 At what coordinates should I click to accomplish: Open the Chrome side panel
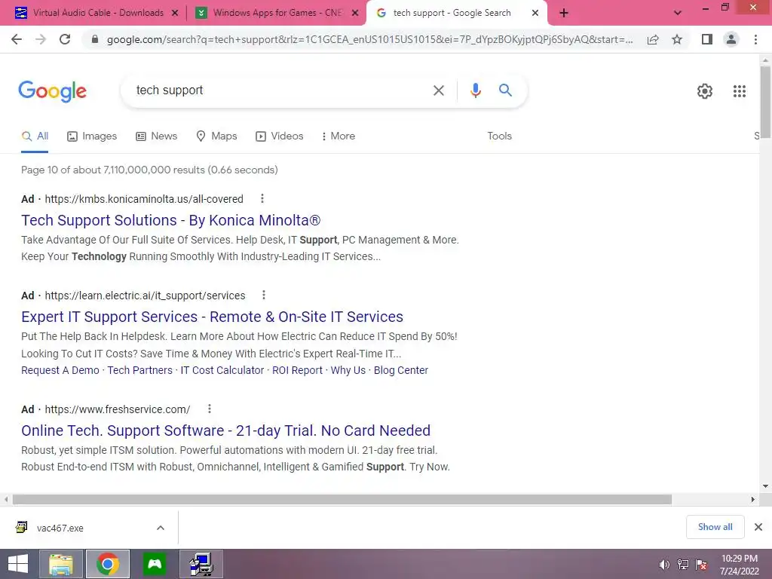coord(707,39)
